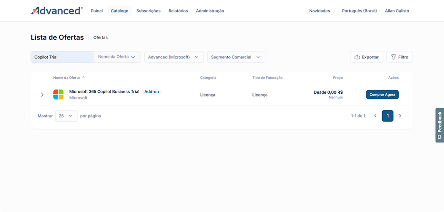This screenshot has height=212, width=444.
Task: Click the Microsoft vendor name text
Action: [x=79, y=98]
